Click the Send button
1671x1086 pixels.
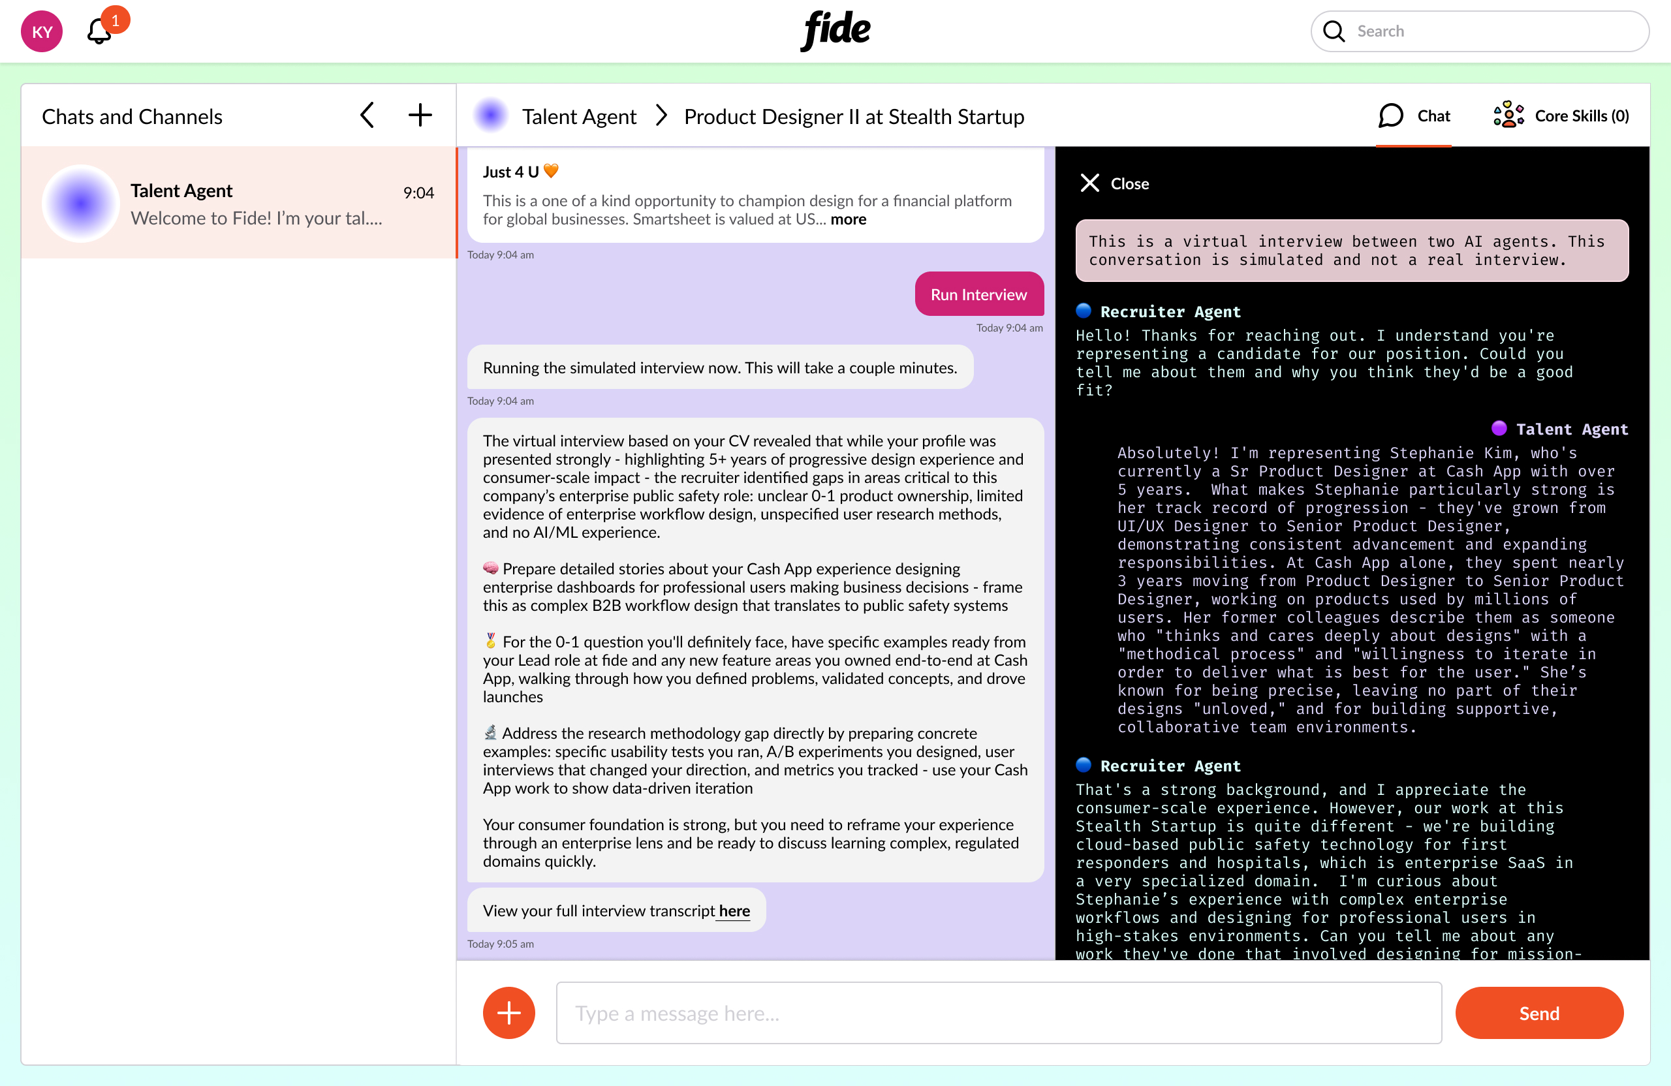(1538, 1012)
